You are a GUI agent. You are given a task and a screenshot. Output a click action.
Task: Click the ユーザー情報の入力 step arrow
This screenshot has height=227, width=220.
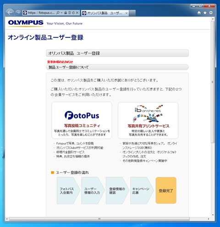[93, 190]
